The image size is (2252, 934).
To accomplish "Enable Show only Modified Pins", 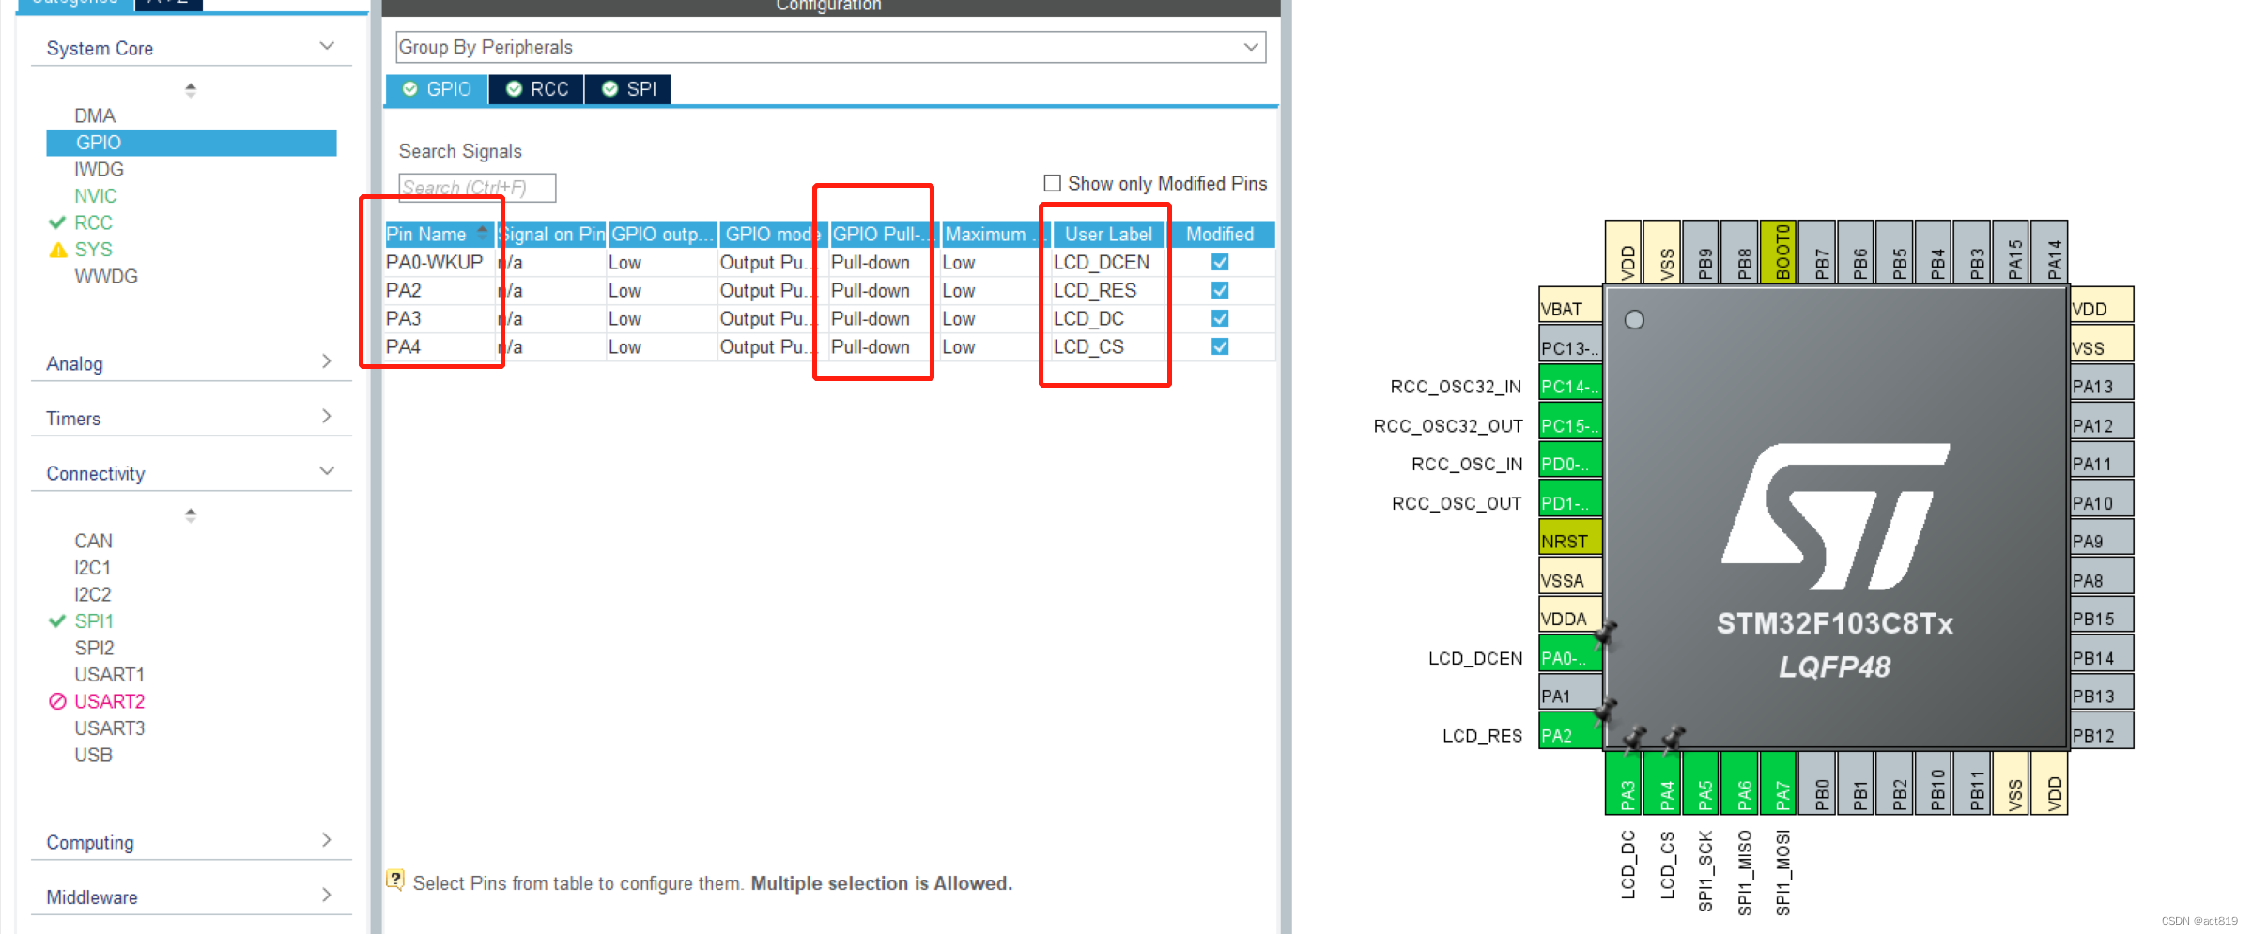I will tap(1052, 183).
